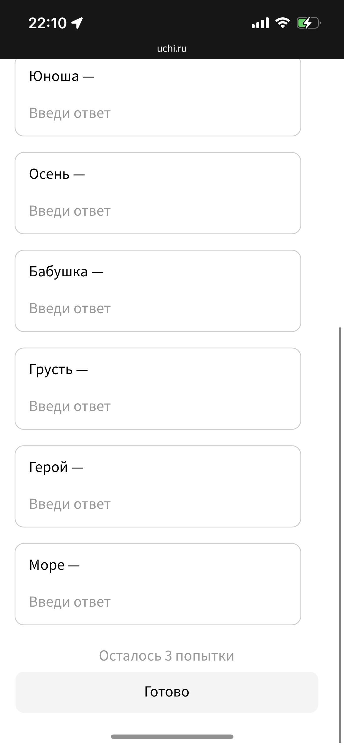344x746 pixels.
Task: Click answer field under Море
Action: tap(158, 602)
